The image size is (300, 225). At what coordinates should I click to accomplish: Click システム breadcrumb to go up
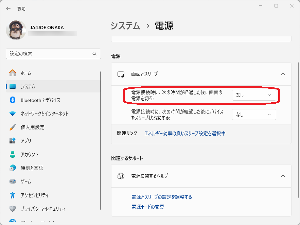point(125,25)
